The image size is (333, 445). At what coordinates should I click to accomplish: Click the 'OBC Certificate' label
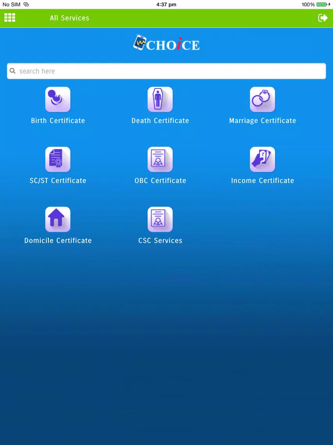160,181
